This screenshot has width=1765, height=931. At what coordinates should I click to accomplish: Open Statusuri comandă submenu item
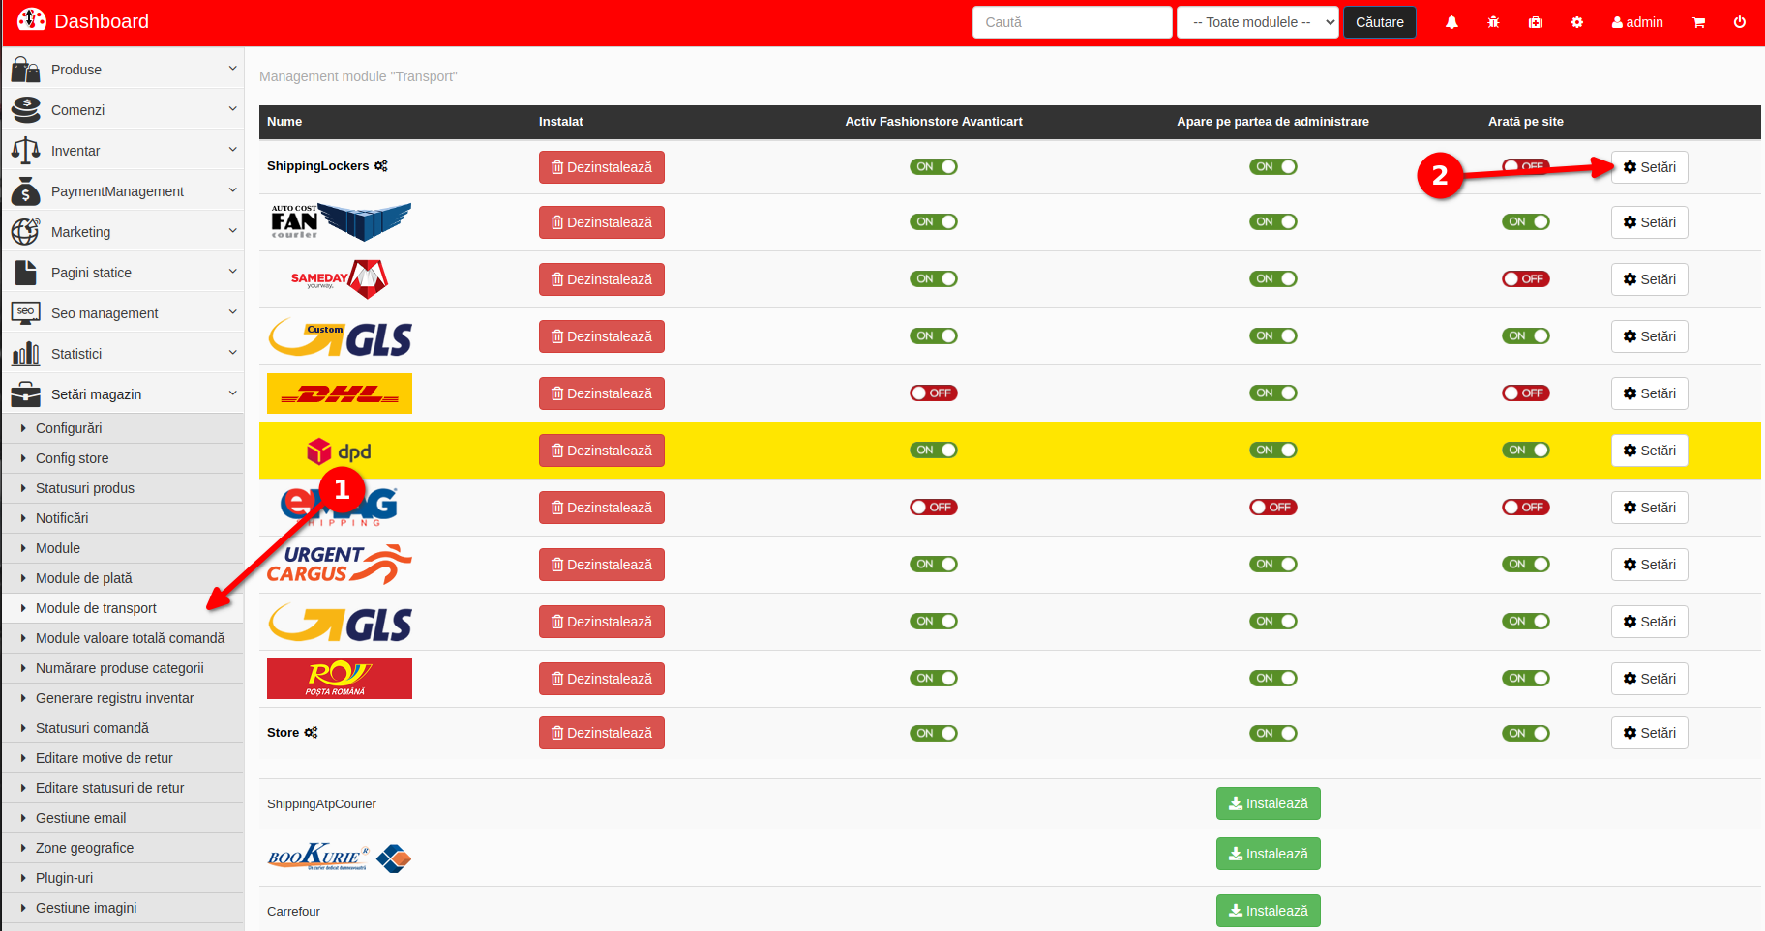(x=122, y=728)
